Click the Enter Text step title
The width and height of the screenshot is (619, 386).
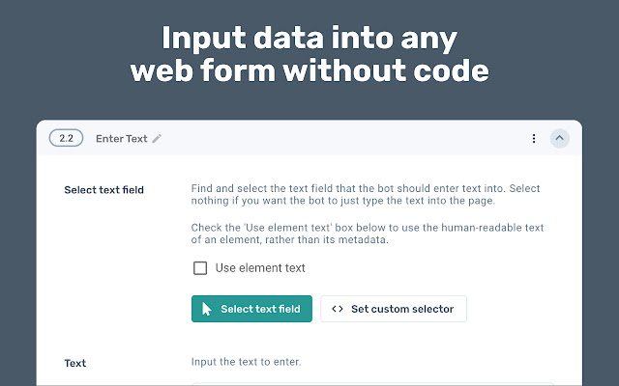point(121,139)
